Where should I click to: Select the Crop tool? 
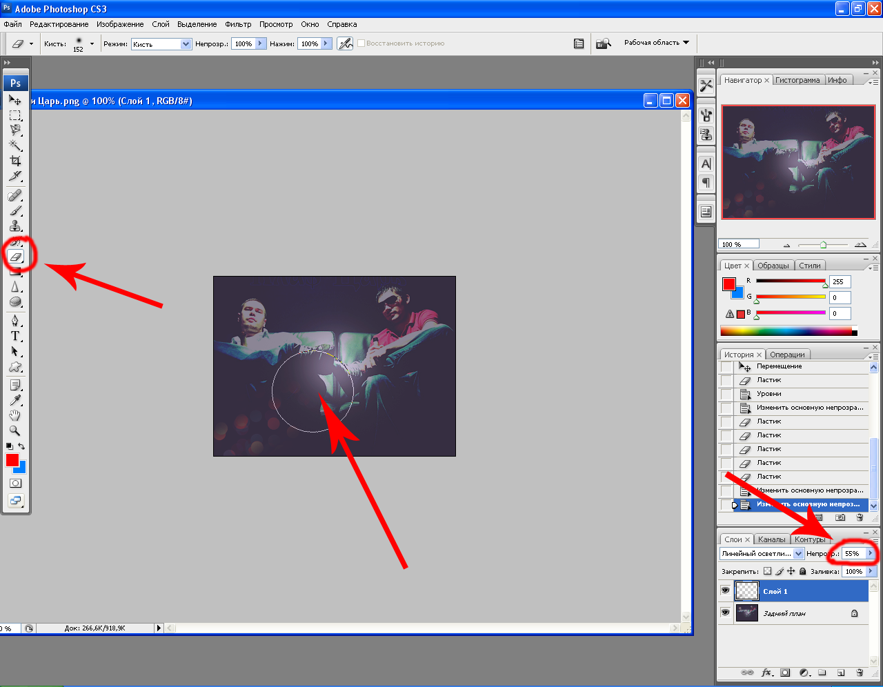pyautogui.click(x=15, y=161)
